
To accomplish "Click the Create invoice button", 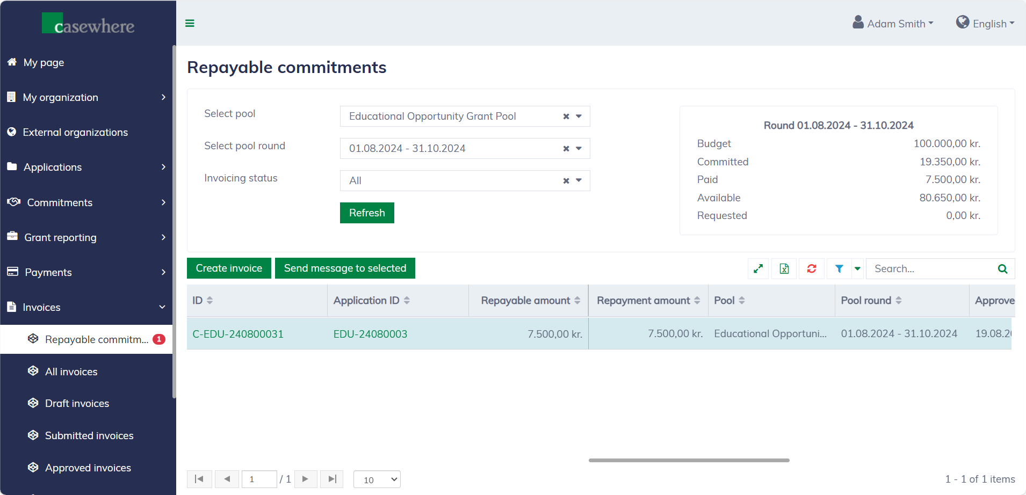I will click(229, 268).
